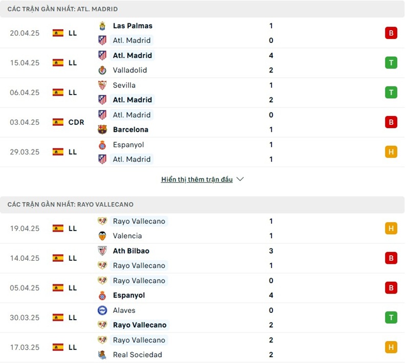409x363 pixels.
Task: Expand more matches with the chevron arrow
Action: coord(240,179)
